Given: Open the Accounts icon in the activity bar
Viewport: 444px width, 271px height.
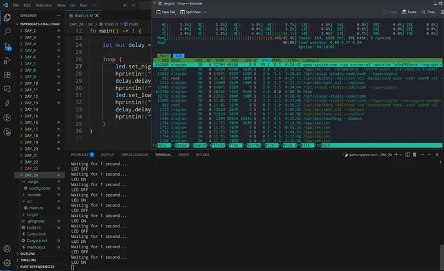Looking at the screenshot, I should [x=7, y=249].
